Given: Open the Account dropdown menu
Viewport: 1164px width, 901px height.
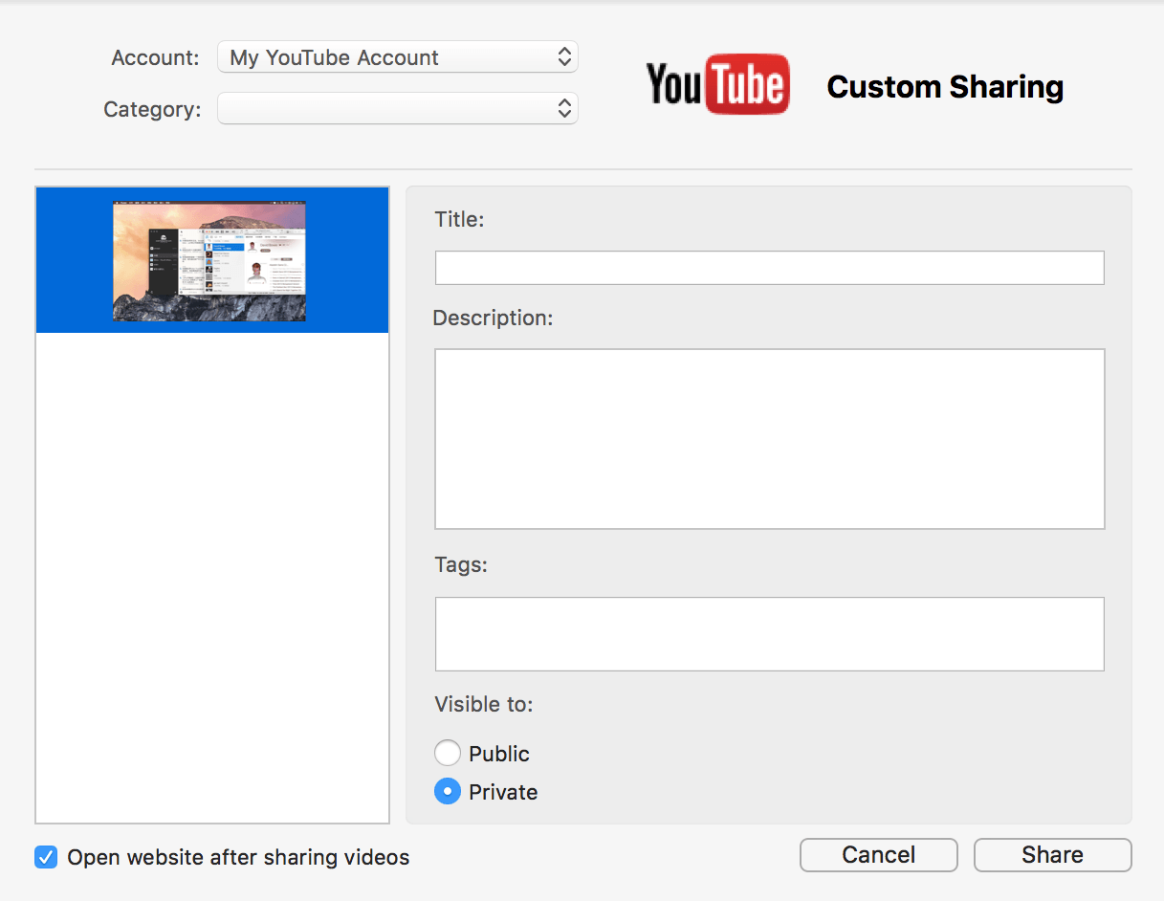Looking at the screenshot, I should click(x=397, y=57).
